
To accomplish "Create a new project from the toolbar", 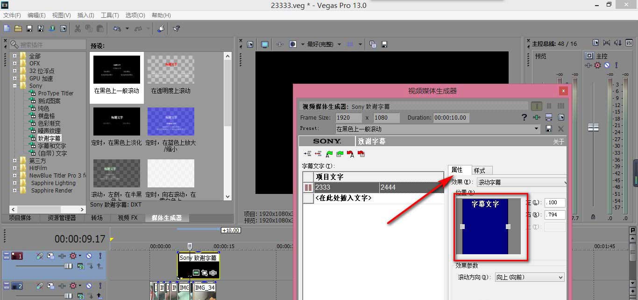I will pyautogui.click(x=7, y=29).
